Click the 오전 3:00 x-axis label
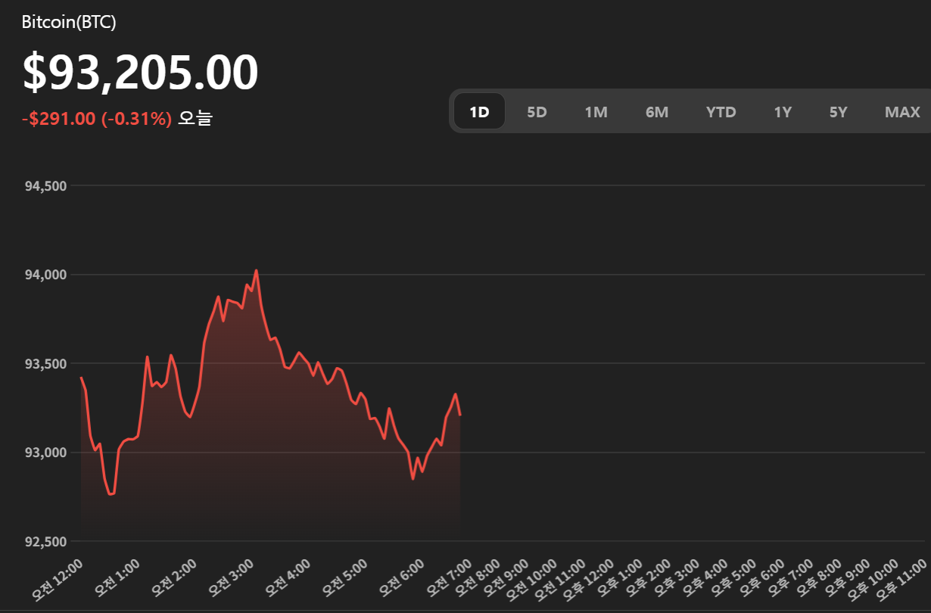 click(x=230, y=577)
